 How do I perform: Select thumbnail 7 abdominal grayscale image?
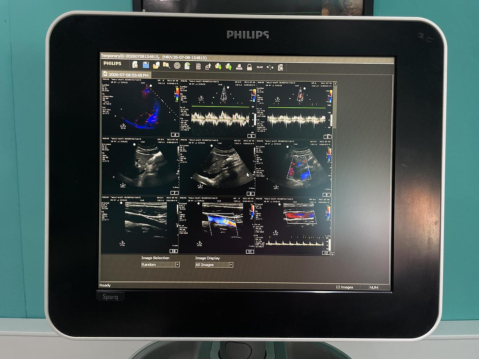tap(140, 166)
